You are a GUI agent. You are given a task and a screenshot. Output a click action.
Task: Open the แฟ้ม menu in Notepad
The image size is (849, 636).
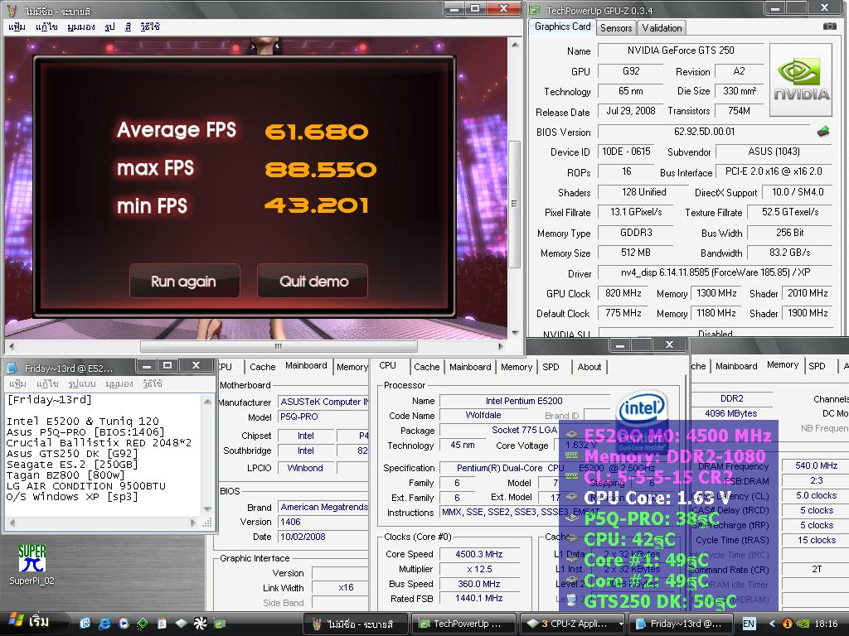(17, 383)
